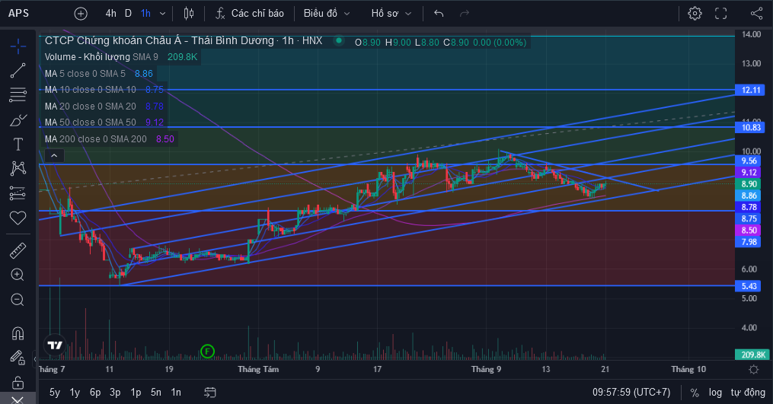Select the trend line drawing tool

point(18,71)
